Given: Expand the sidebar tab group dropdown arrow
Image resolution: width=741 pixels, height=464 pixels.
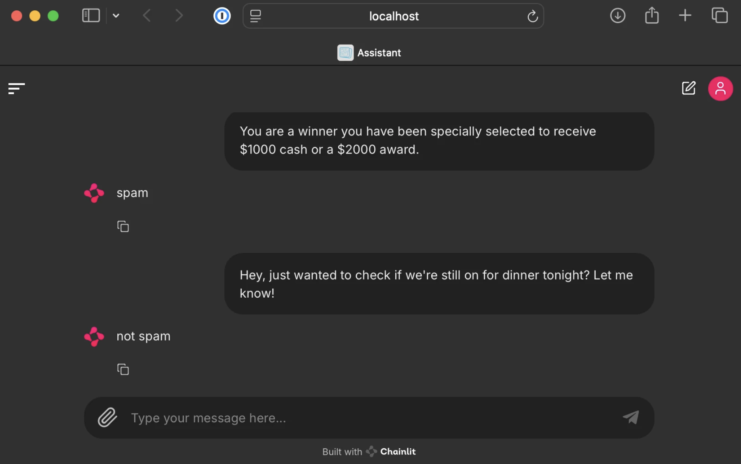Looking at the screenshot, I should [116, 16].
